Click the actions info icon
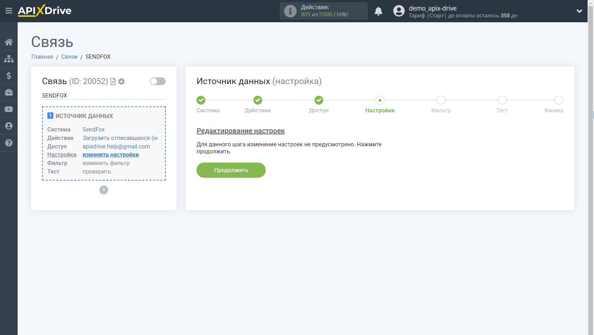Viewport: 594px width, 335px height. [290, 11]
